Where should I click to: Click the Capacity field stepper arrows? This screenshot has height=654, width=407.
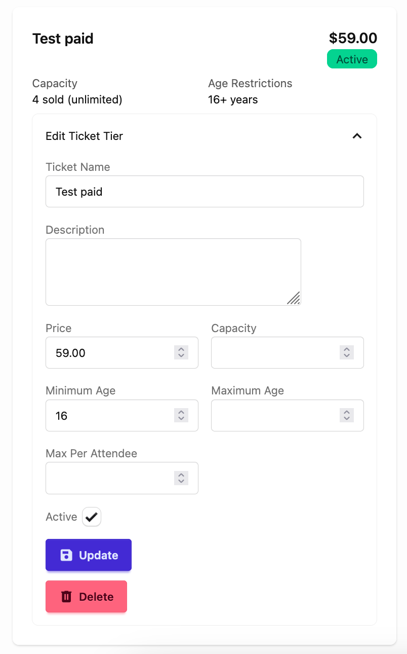coord(346,352)
